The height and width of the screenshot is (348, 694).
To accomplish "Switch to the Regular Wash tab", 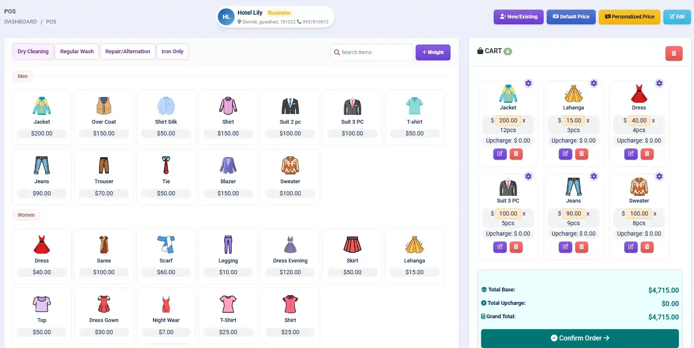I will point(77,52).
